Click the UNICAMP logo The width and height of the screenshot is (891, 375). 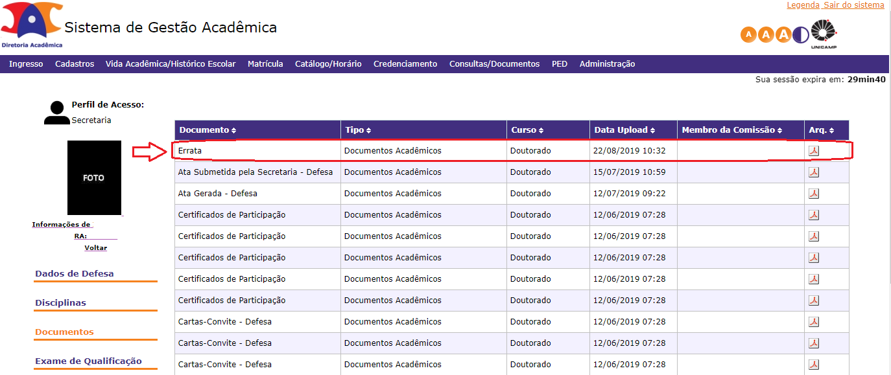825,34
